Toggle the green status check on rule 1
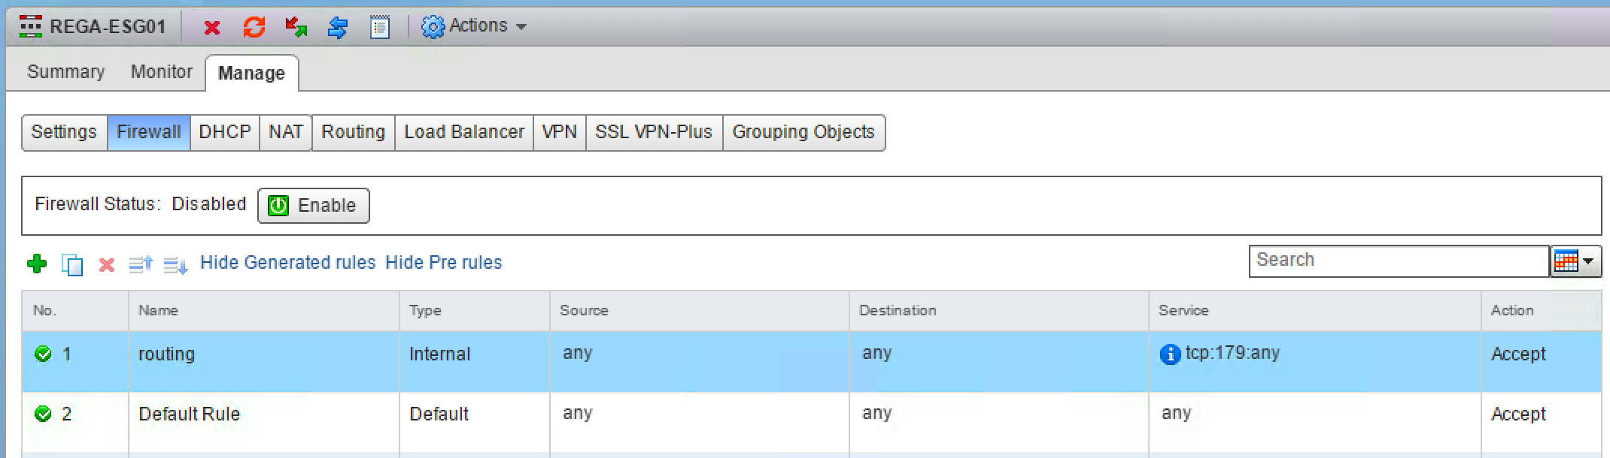 click(44, 354)
